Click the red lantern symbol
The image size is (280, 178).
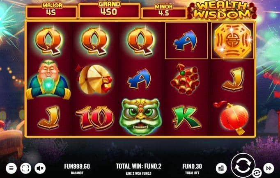[x=232, y=118]
